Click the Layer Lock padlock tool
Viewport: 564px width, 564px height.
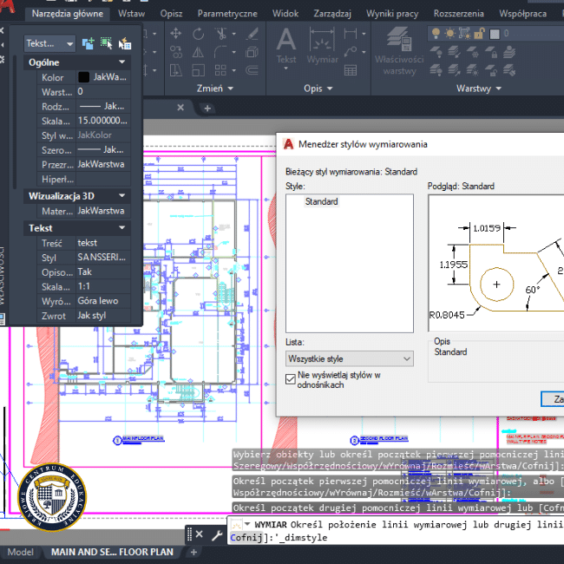tap(492, 52)
